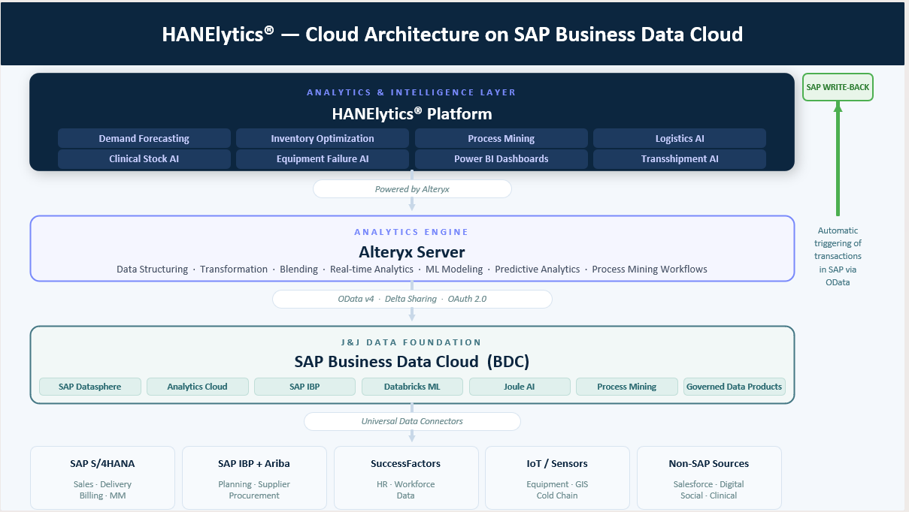Click the IoT / Sensors card

[558, 478]
